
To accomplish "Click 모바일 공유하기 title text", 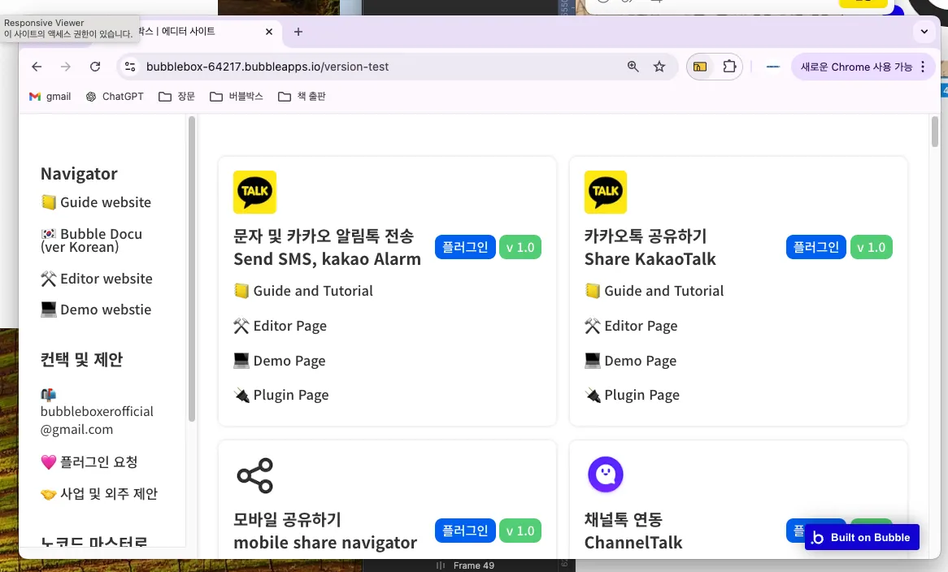I will pyautogui.click(x=287, y=519).
